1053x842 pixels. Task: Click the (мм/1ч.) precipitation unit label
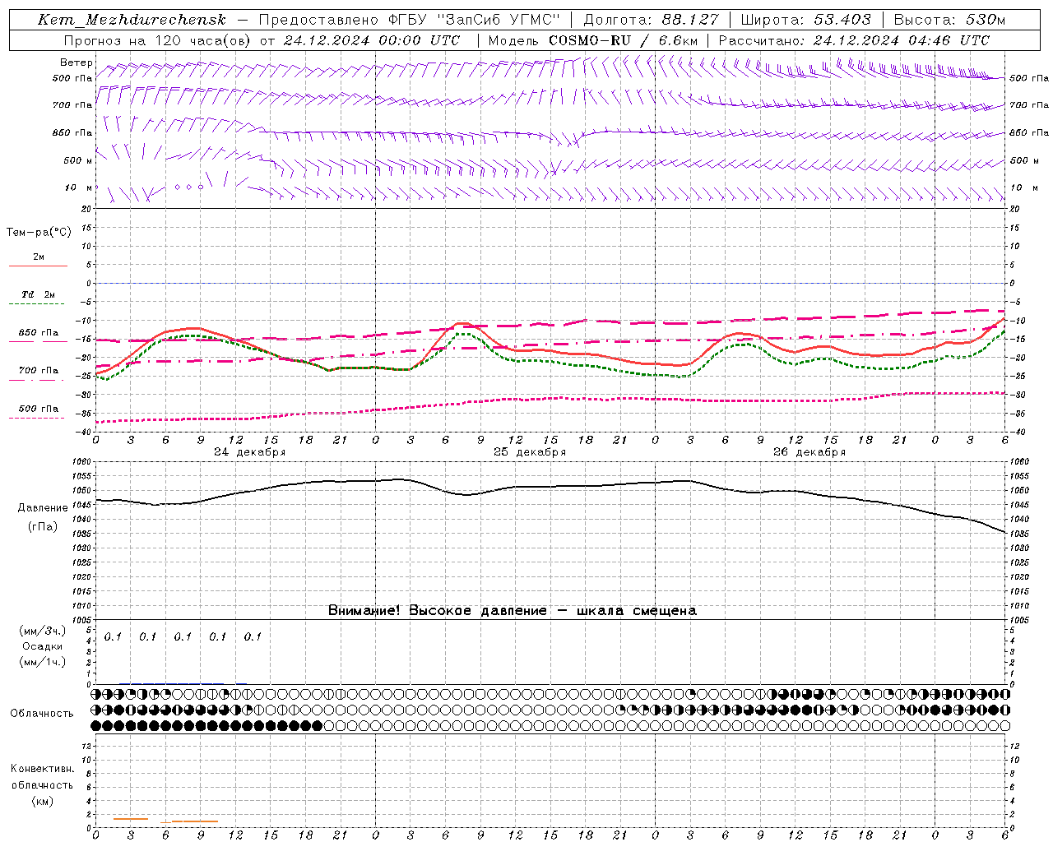pos(42,662)
